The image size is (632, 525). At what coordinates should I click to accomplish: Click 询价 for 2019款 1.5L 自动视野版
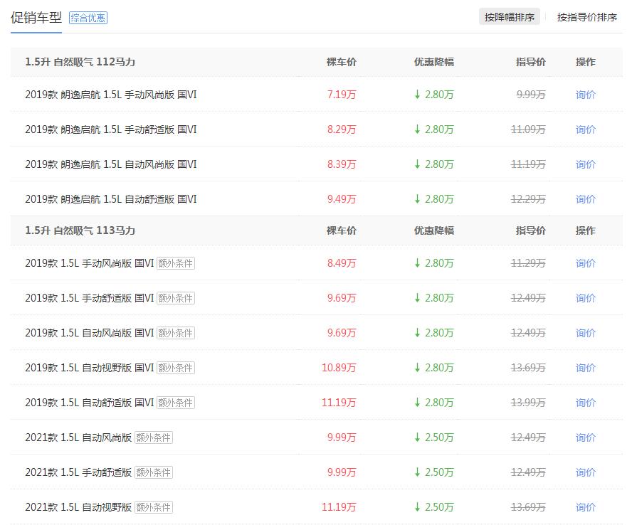[585, 368]
